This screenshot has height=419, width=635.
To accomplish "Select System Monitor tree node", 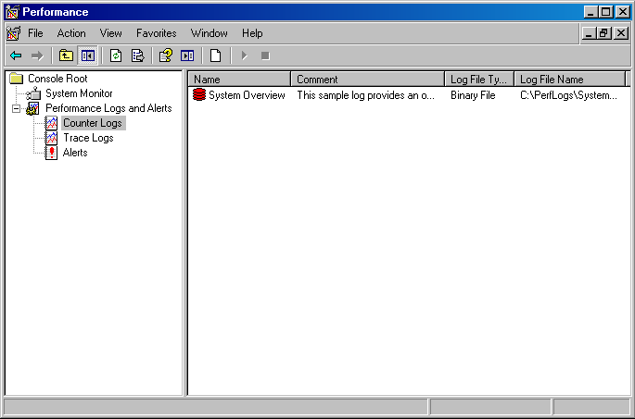I will [79, 93].
